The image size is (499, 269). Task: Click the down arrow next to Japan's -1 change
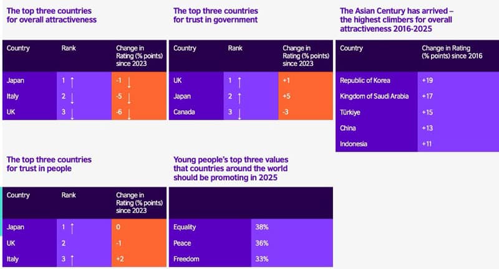(x=130, y=81)
